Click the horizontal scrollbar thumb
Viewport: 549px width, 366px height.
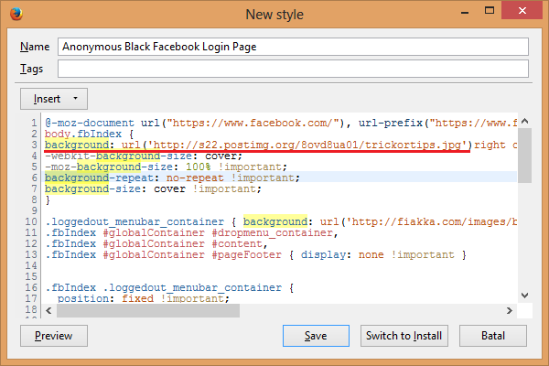click(x=148, y=311)
